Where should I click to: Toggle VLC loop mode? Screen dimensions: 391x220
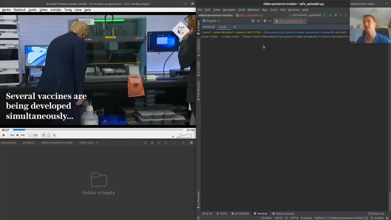tap(49, 135)
